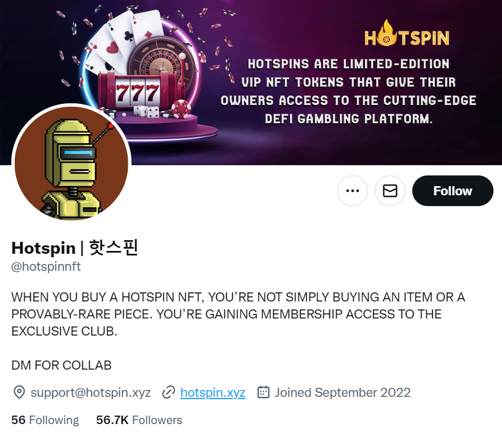Screen dimensions: 502x440
Task: Click the calendar joined icon
Action: 263,392
